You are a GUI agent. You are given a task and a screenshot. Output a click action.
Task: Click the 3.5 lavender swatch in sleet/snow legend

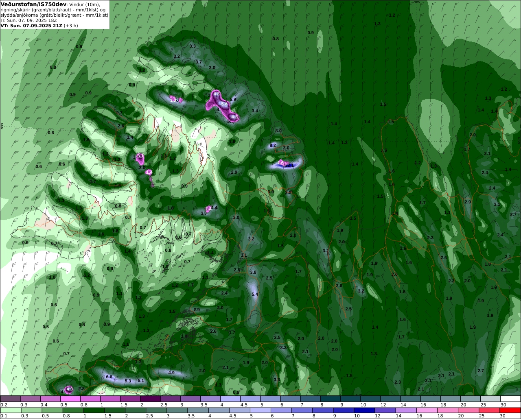coord(210,399)
